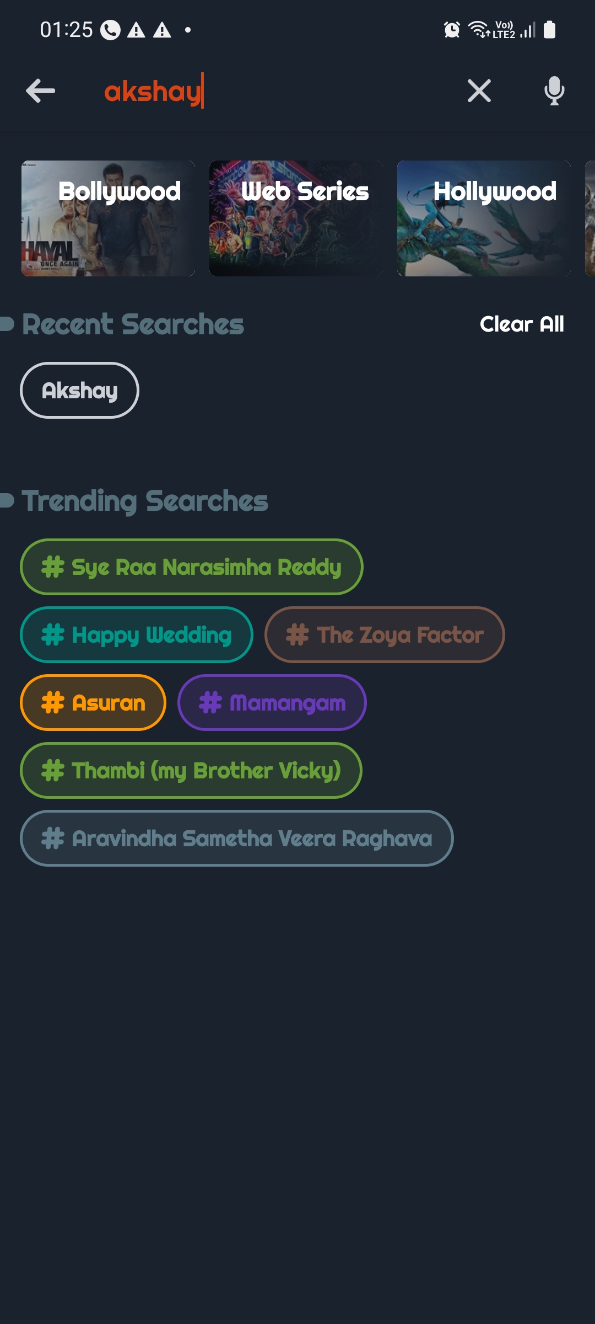Select trending search Thambi (my Brother Vicky)

(x=191, y=771)
